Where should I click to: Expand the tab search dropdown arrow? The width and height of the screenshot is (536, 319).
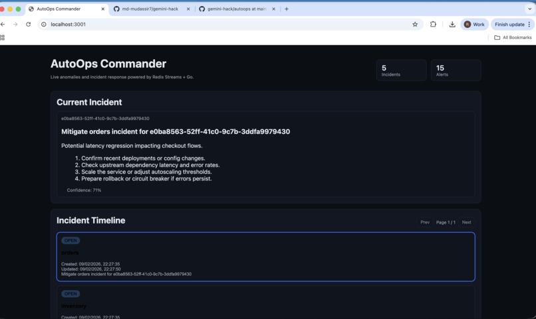pyautogui.click(x=530, y=9)
